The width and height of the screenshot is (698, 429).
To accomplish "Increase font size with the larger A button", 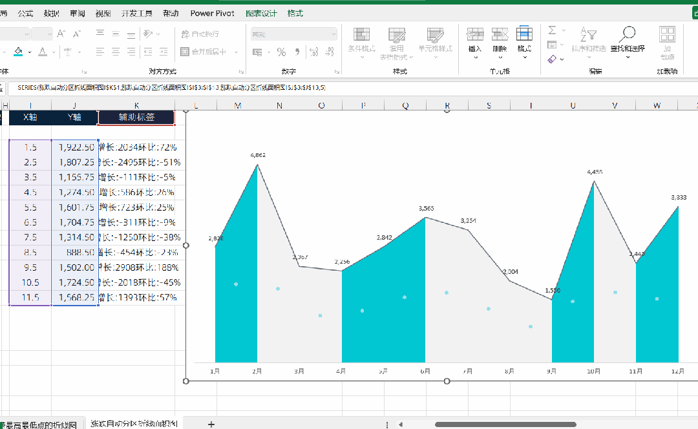I will tap(61, 34).
